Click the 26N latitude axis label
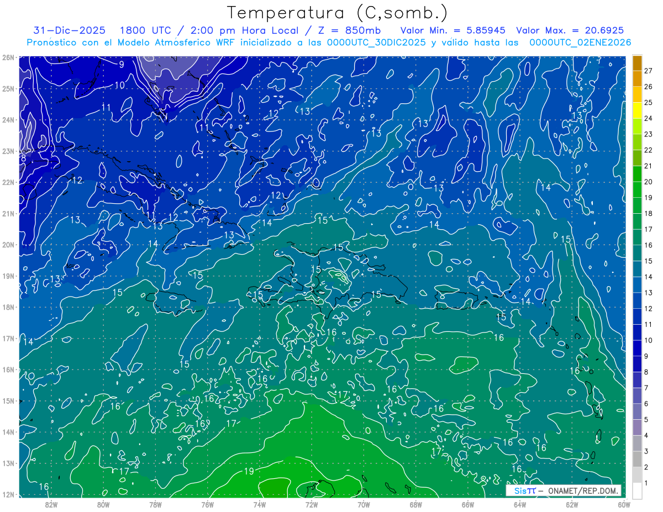Viewport: 663px width, 512px height. coord(8,57)
